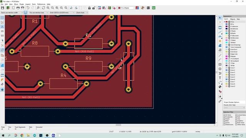The width and height of the screenshot is (246, 138).
Task: Select the Measure ruler tool
Action: (x=220, y=101)
